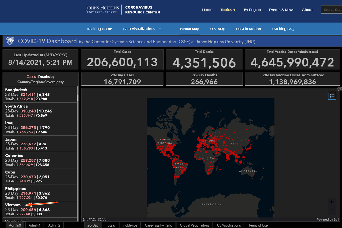Click the JHU shield in dashboard header
Screen dimensions: 342x228
tap(10, 41)
